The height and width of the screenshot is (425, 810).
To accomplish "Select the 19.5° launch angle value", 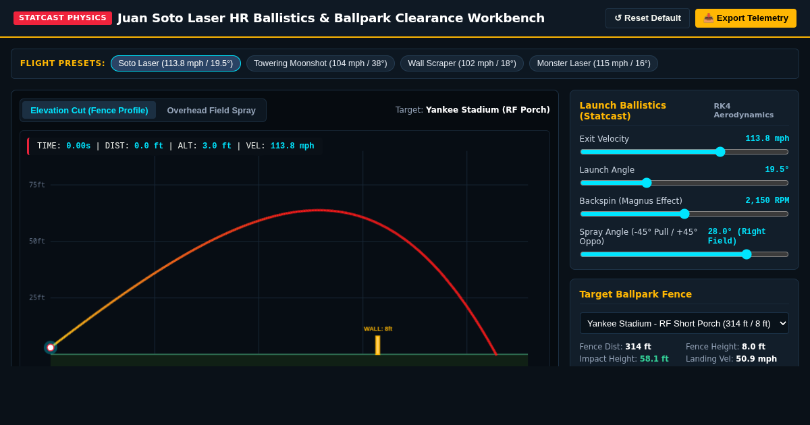I will [x=777, y=170].
